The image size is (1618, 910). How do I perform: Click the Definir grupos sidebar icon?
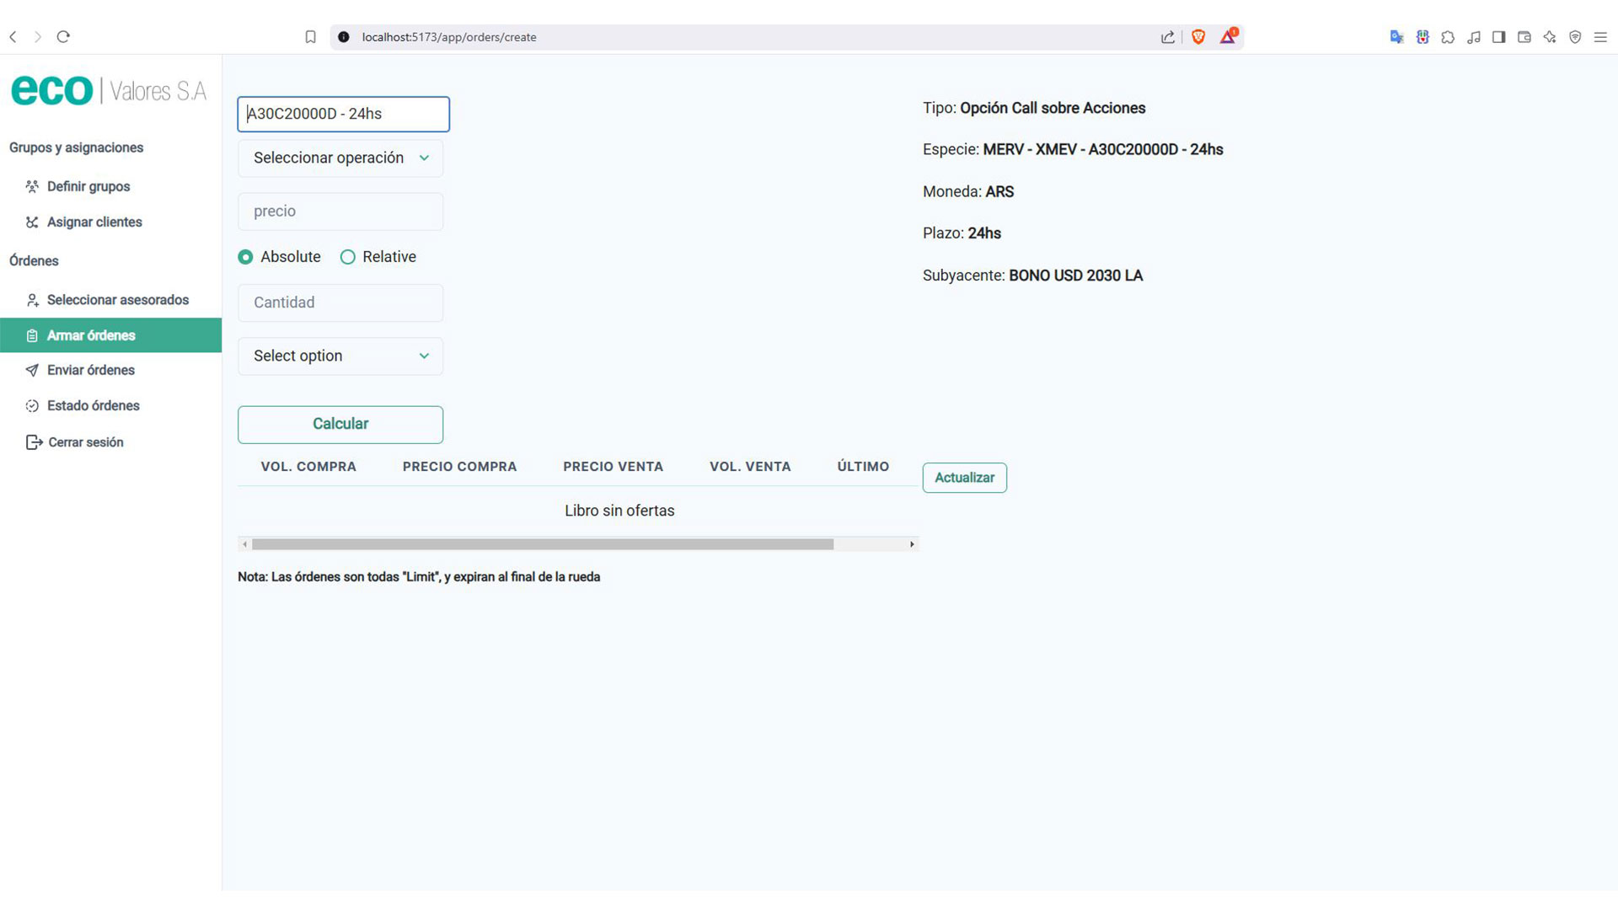[x=32, y=186]
